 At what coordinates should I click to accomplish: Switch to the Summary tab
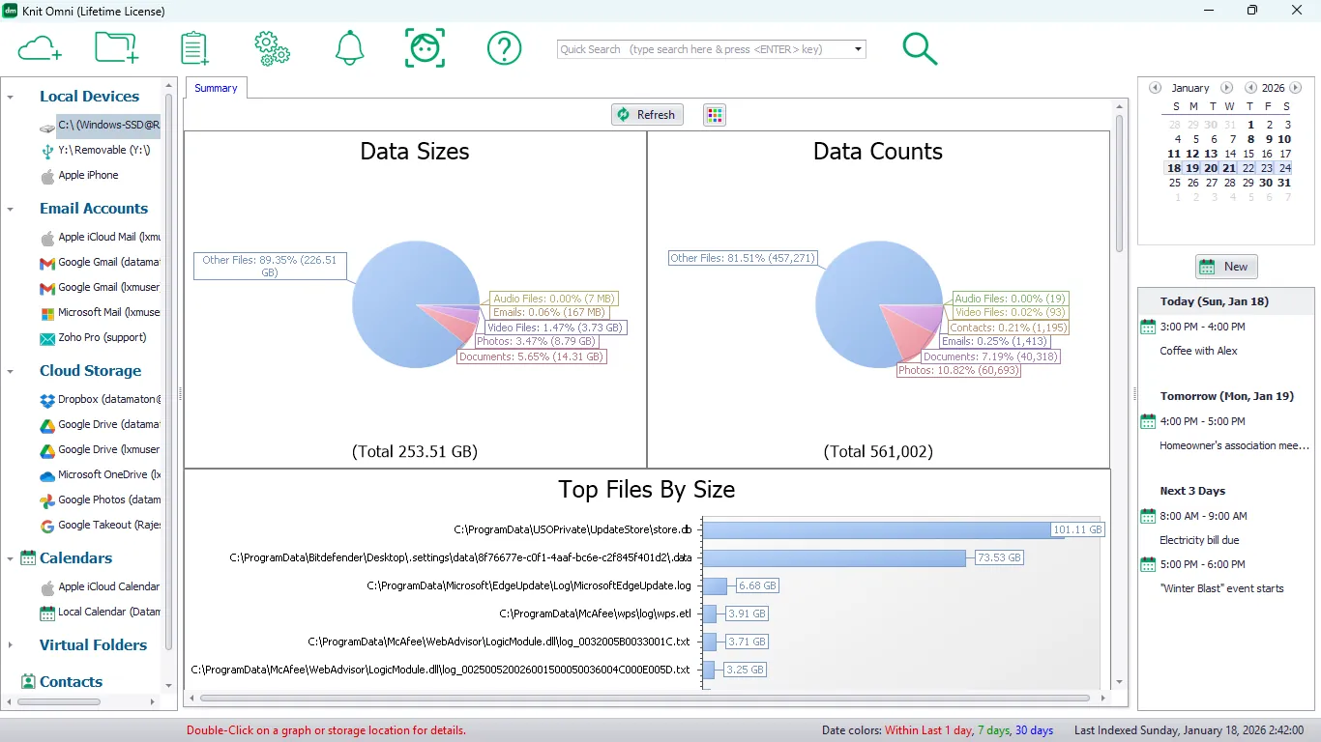(215, 87)
